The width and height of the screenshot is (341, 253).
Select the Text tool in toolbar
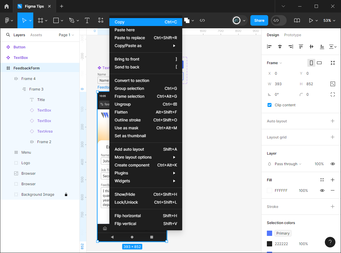[87, 20]
